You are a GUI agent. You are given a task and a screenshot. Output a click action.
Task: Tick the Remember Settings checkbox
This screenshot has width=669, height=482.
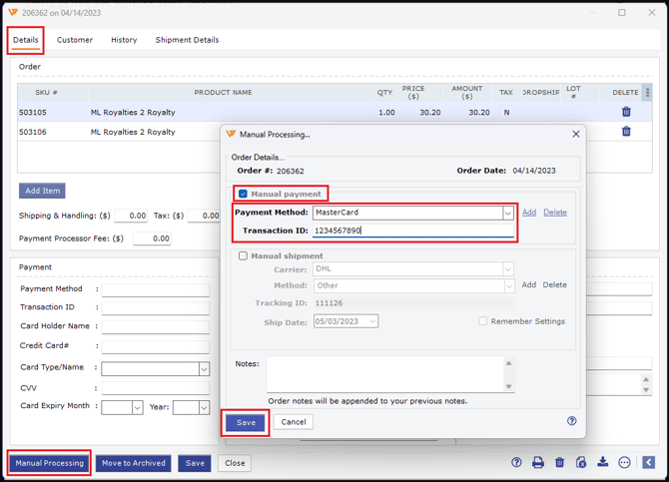click(x=482, y=321)
